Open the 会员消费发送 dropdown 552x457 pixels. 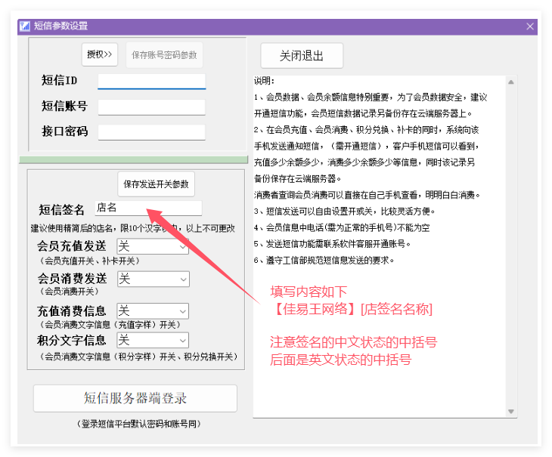pyautogui.click(x=154, y=279)
